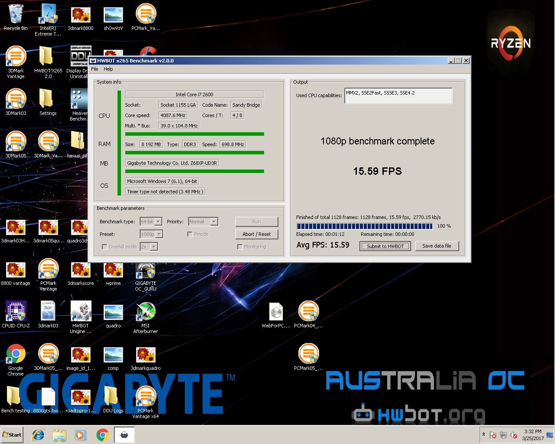The width and height of the screenshot is (555, 444).
Task: Toggle the Pmode checkbox
Action: (x=190, y=234)
